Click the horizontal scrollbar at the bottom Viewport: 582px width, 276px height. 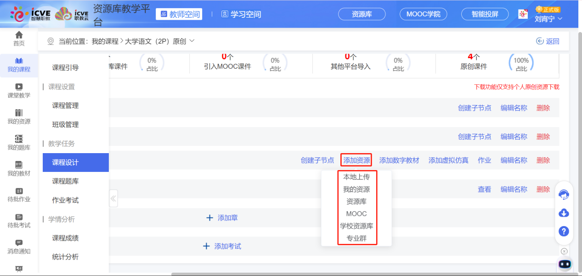pos(367,274)
